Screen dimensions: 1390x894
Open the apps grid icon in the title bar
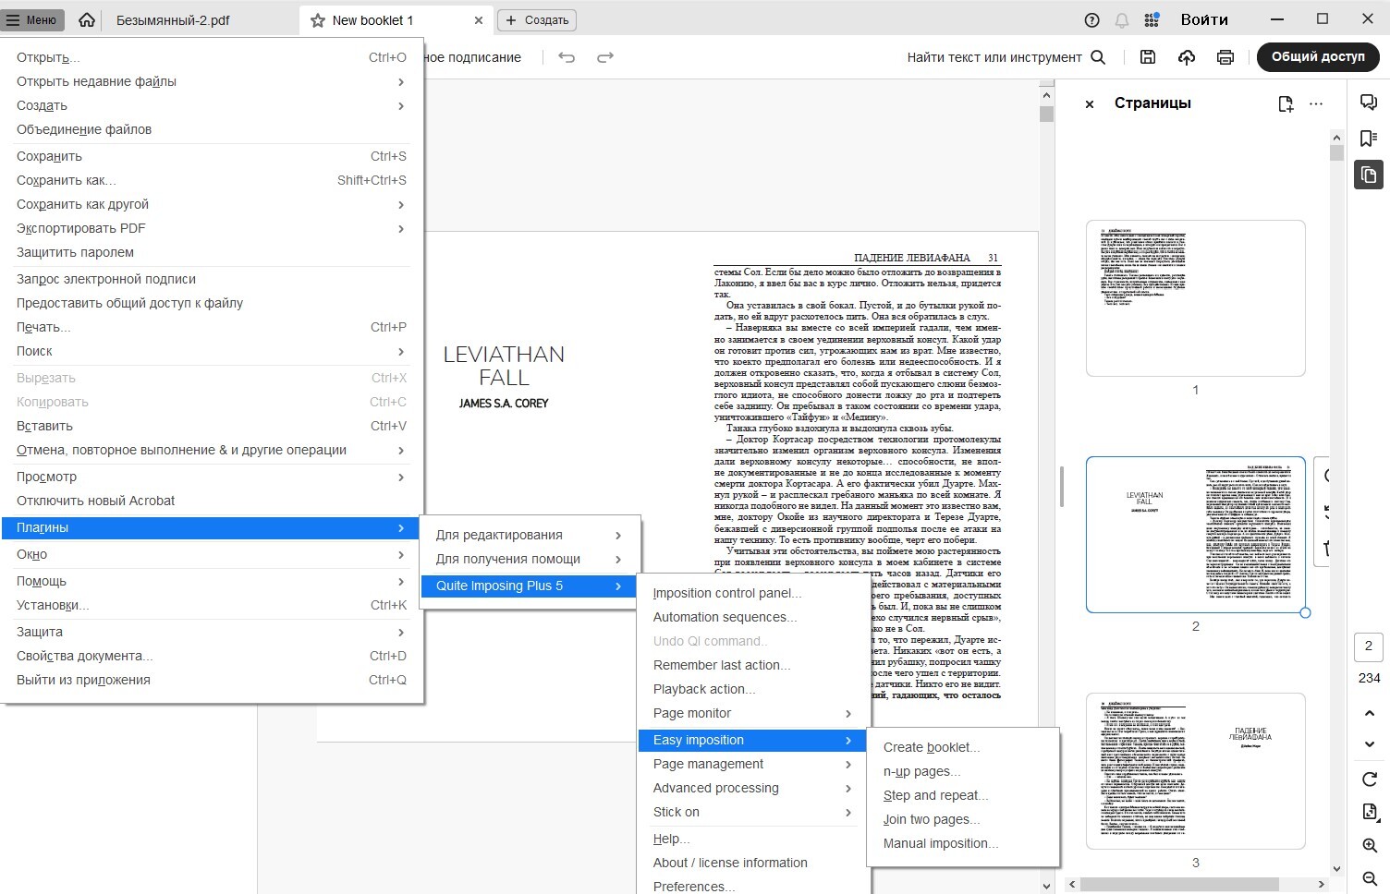point(1152,19)
